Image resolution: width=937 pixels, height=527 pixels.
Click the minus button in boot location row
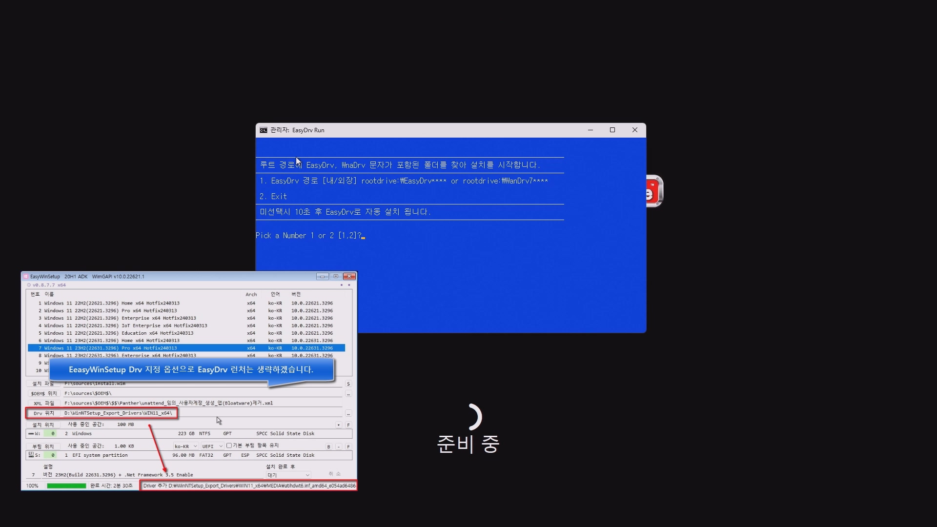click(338, 447)
